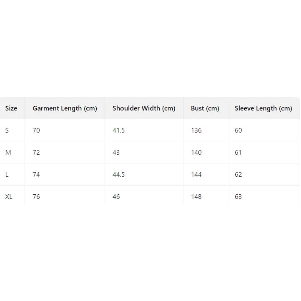Click the Garment Length (cm) header
Screen dimensions: 301x301
(65, 108)
